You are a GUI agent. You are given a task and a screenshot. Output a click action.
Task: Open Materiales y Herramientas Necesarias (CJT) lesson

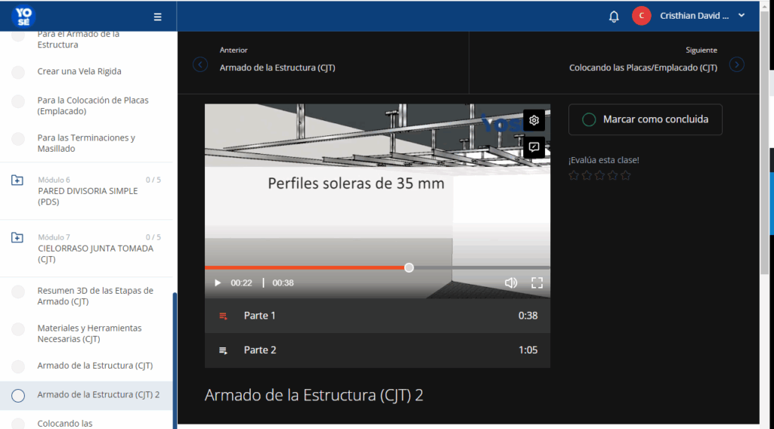(x=89, y=334)
